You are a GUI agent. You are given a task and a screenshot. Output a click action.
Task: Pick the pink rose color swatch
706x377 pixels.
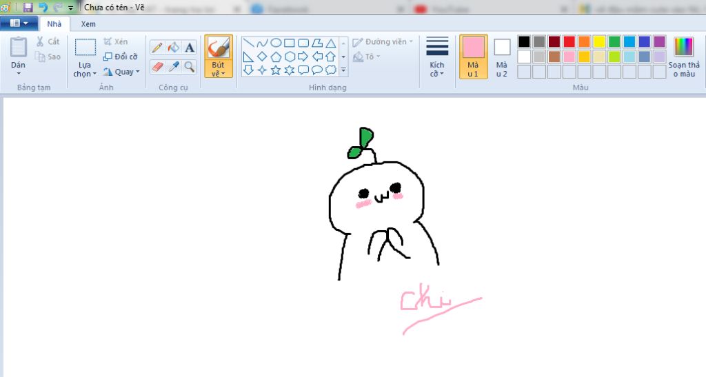click(569, 57)
